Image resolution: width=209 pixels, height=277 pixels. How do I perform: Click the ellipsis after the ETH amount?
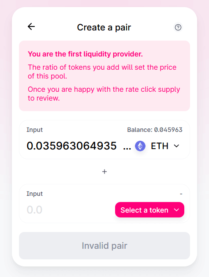[127, 148]
